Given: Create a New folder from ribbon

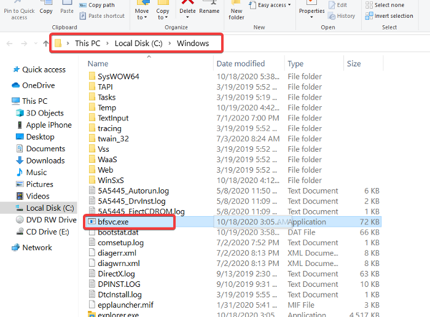Looking at the screenshot, I should [x=237, y=10].
